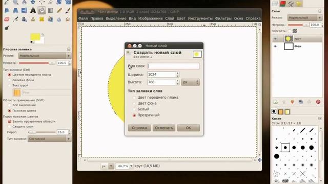Screen dimensions: 328x184
Task: Pick 'Белый' layer fill option
Action: [x=134, y=109]
